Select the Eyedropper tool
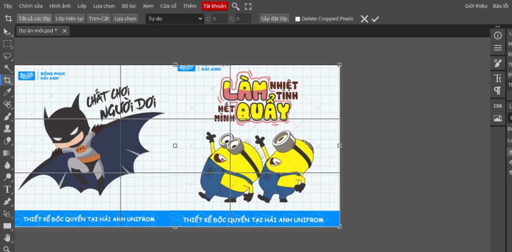This screenshot has width=512, height=252. [x=7, y=92]
